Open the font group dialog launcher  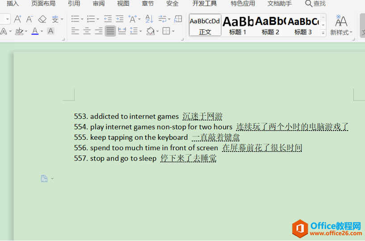[x=63, y=40]
